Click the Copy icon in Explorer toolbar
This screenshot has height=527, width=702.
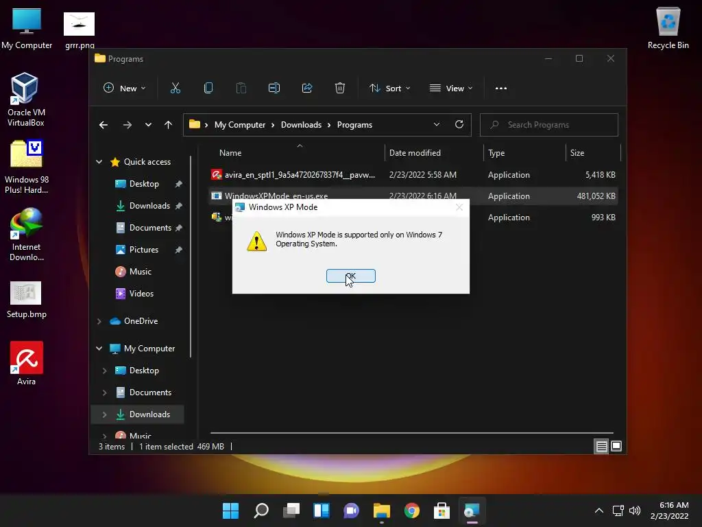(x=208, y=89)
